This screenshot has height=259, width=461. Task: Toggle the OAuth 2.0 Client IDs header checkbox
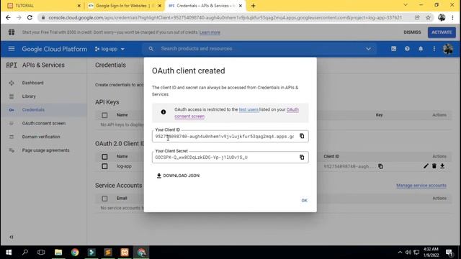[104, 157]
